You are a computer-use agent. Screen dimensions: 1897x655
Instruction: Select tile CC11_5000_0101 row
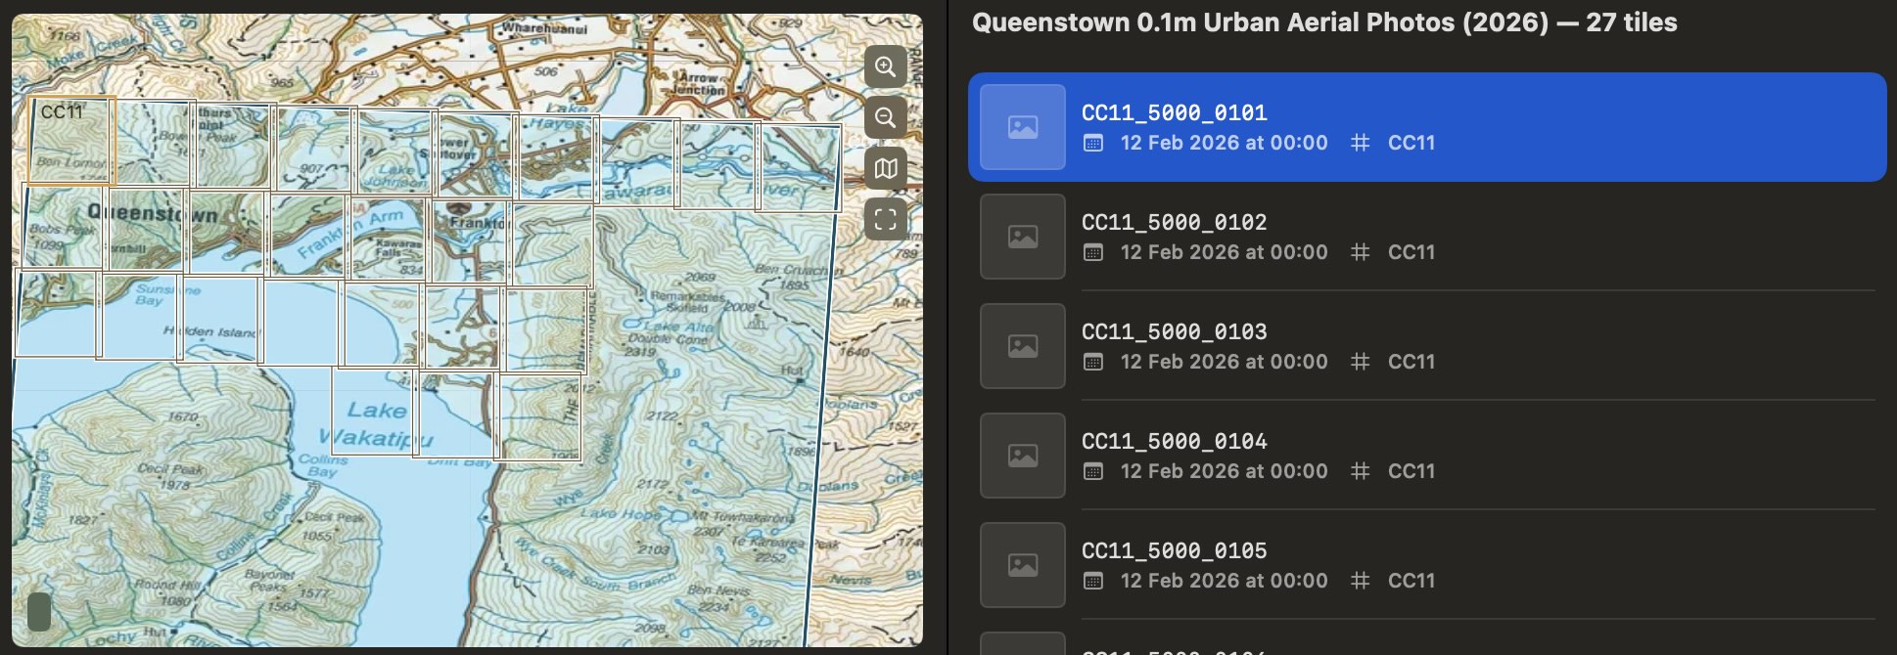coord(1427,127)
